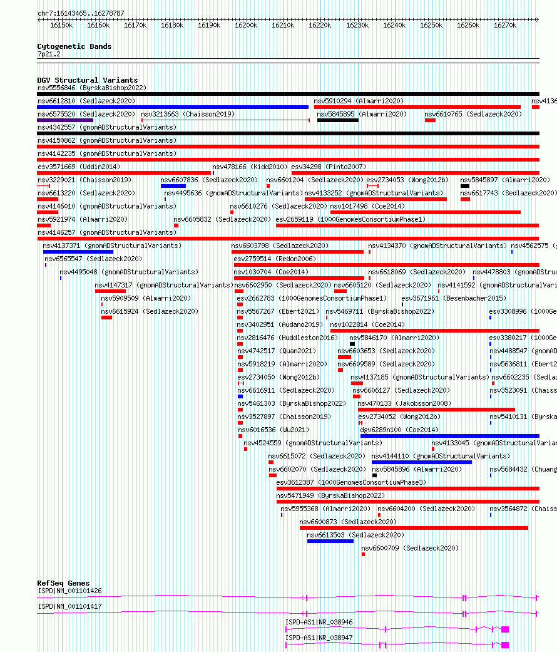Select nsv3213663 (Chaisson2019) variant label
Image resolution: width=557 pixels, height=652 pixels.
188,114
